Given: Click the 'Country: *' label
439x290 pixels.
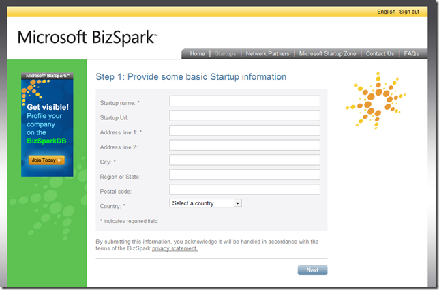Looking at the screenshot, I should point(112,206).
